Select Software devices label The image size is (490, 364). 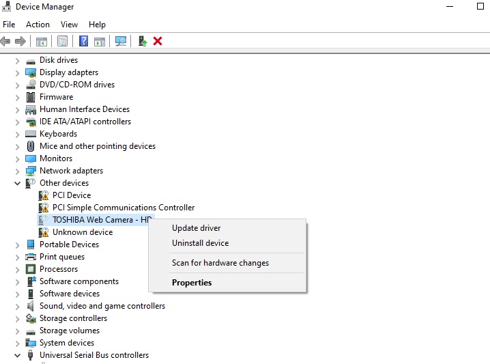(70, 294)
